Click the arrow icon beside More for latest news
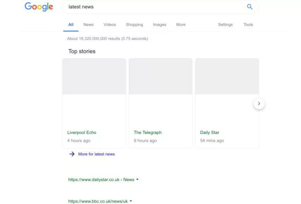Viewport: 301px width, 204px height. click(x=72, y=154)
